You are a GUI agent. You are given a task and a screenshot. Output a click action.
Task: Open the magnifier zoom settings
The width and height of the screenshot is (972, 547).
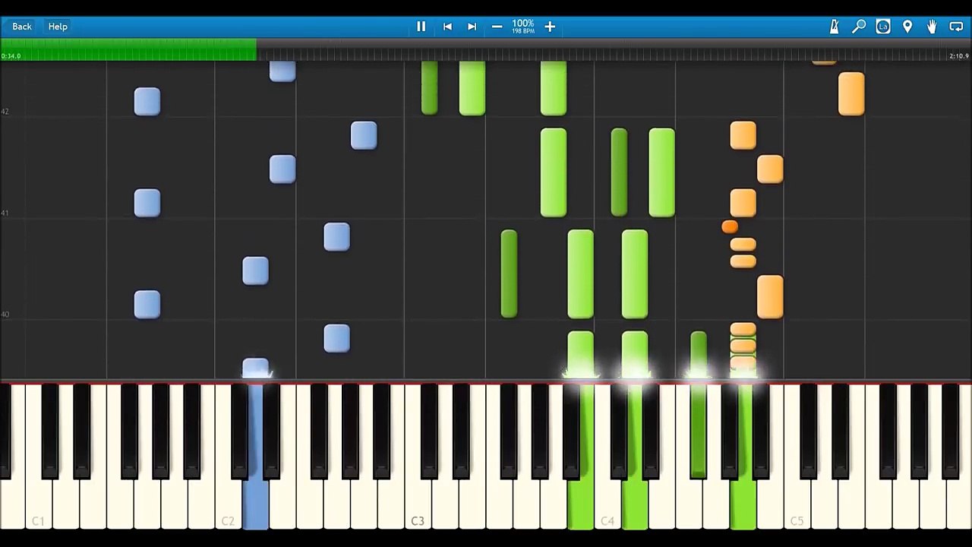859,27
